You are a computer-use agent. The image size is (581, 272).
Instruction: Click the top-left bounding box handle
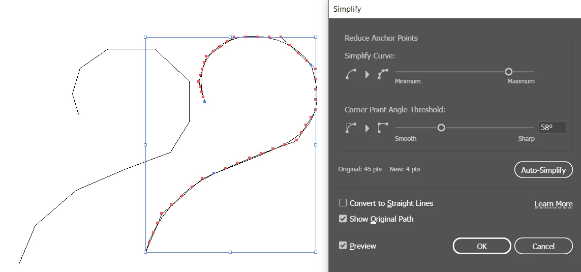[x=145, y=37]
